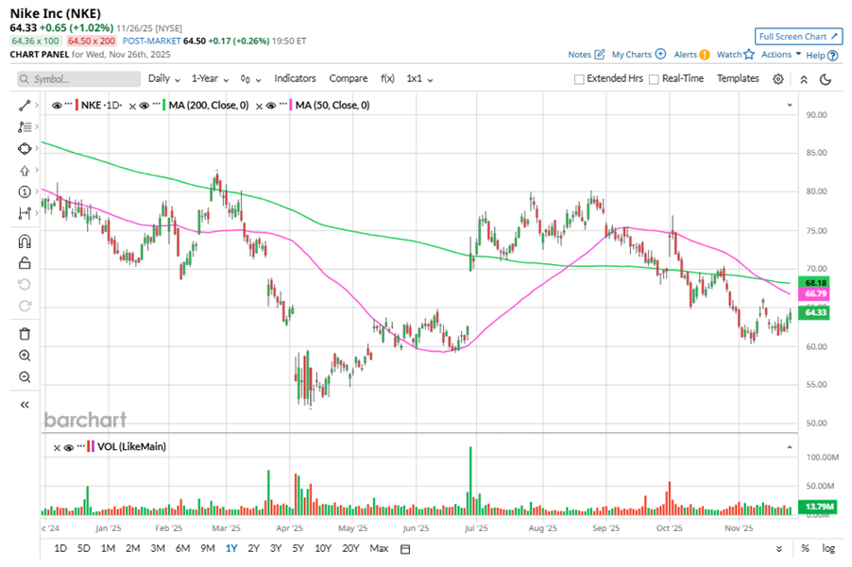Click the green MA 200 color swatch
Screen dimensions: 852x567
163,106
